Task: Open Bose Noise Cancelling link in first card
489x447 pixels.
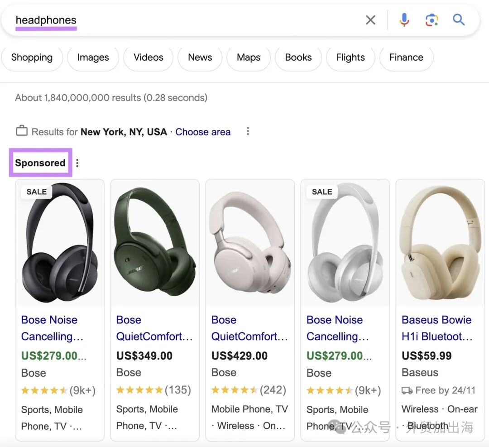Action: (52, 328)
